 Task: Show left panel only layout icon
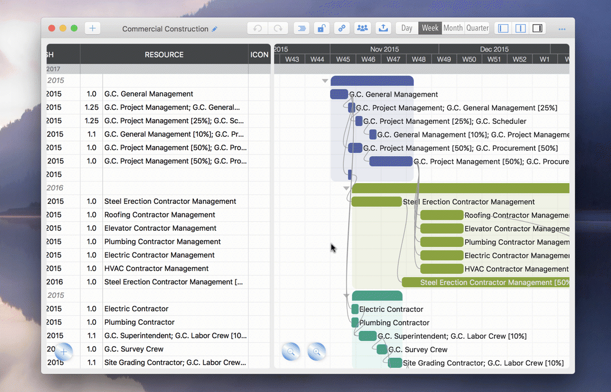[x=503, y=29]
